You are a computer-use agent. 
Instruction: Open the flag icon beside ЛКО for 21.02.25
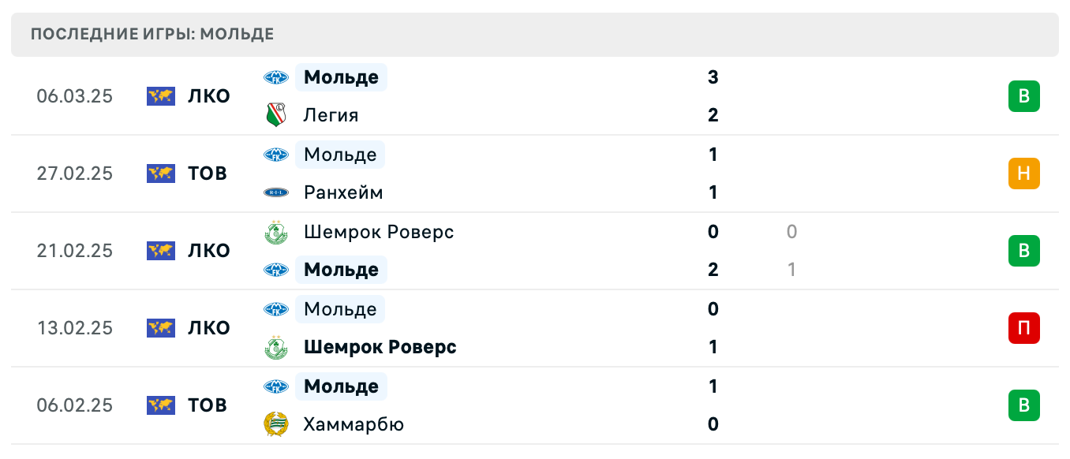pos(160,251)
